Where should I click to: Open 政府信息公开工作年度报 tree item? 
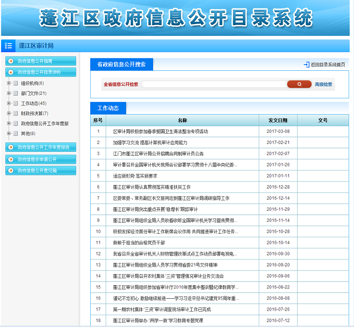tap(45, 123)
